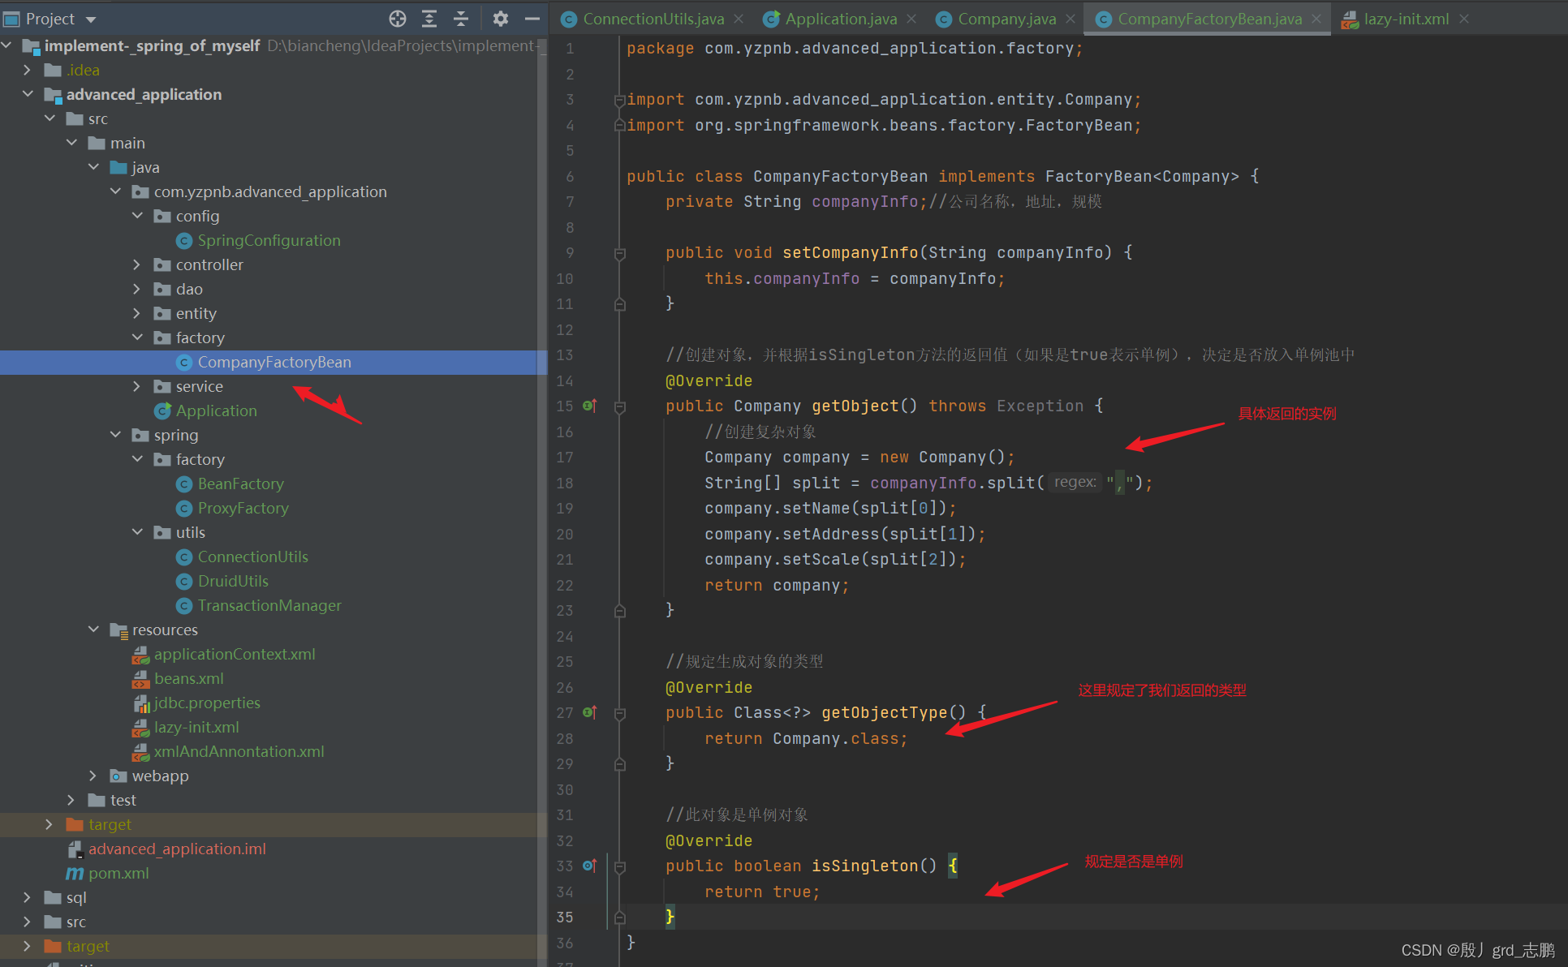Expand the service package folder
The width and height of the screenshot is (1568, 967).
pyautogui.click(x=136, y=386)
